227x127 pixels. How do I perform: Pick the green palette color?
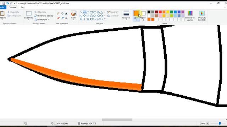(x=172, y=12)
